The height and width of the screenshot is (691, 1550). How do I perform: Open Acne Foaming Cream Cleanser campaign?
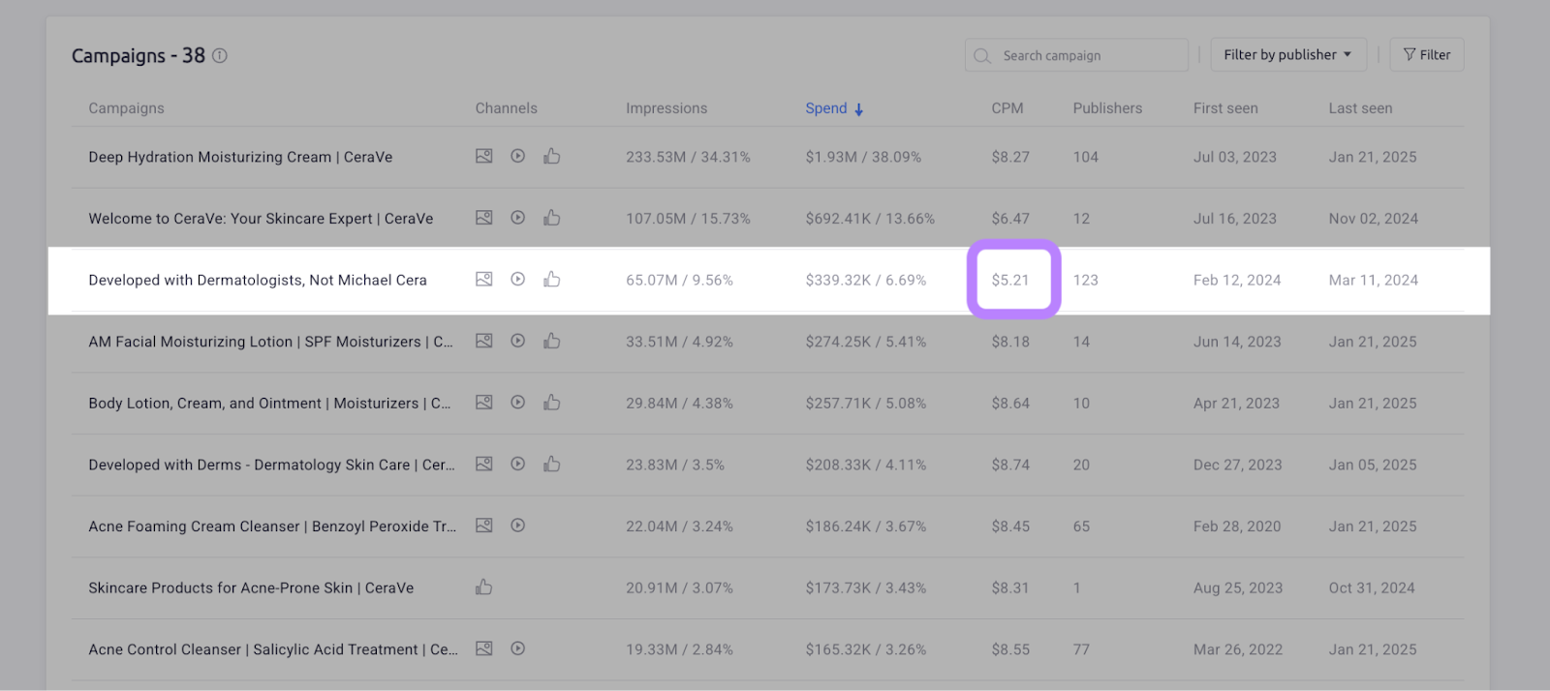point(272,526)
